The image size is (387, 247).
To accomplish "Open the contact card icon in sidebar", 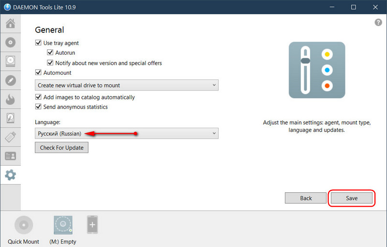I will click(10, 156).
